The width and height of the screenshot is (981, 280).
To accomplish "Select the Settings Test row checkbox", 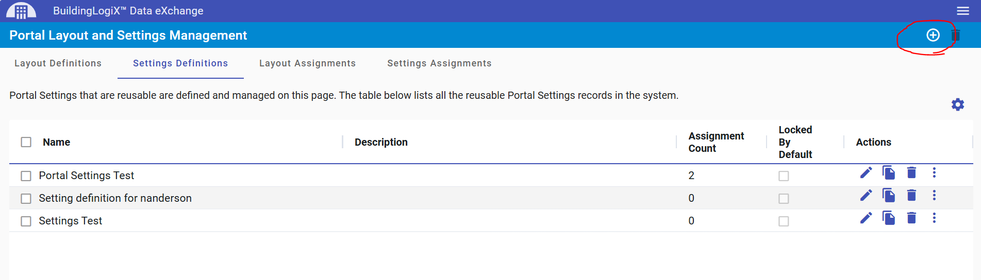I will [x=26, y=221].
